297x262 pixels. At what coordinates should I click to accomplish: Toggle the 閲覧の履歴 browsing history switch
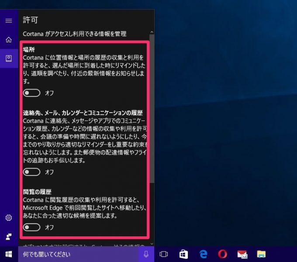[31, 227]
